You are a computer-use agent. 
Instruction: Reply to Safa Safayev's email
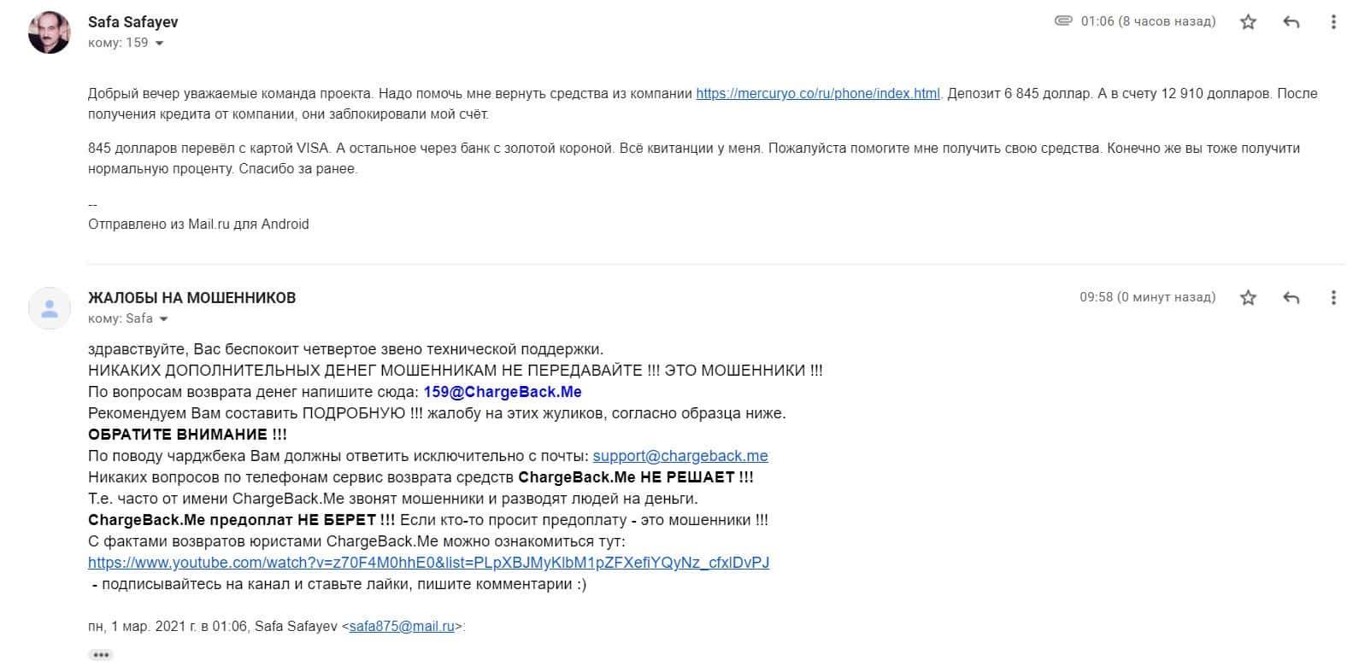1291,22
